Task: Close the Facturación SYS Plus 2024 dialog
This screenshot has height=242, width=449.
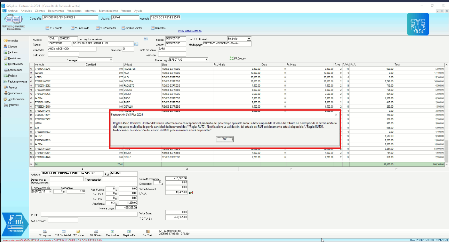Action: click(336, 114)
